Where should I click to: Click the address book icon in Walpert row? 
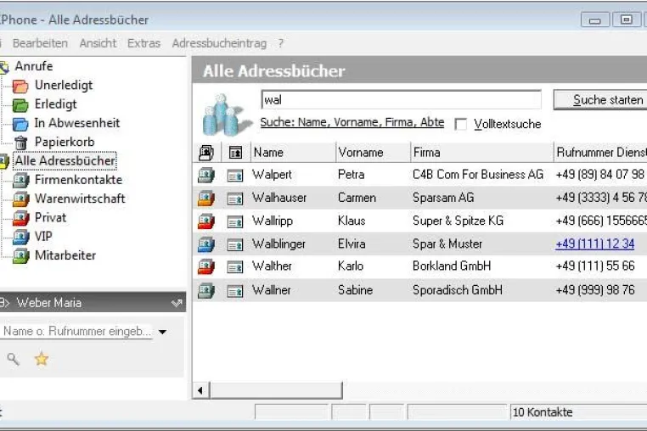[206, 176]
